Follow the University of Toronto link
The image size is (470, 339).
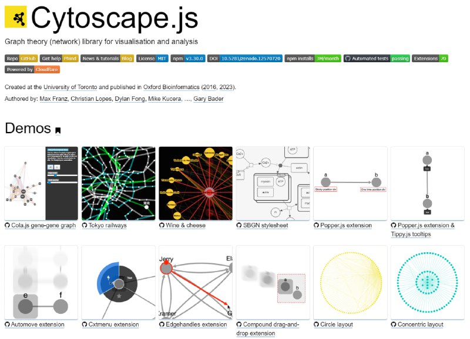[x=70, y=87]
